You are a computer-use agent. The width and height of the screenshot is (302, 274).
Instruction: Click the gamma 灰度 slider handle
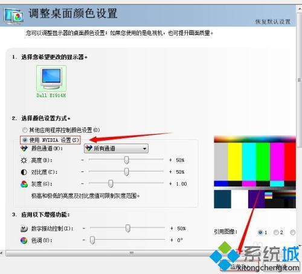click(x=111, y=183)
